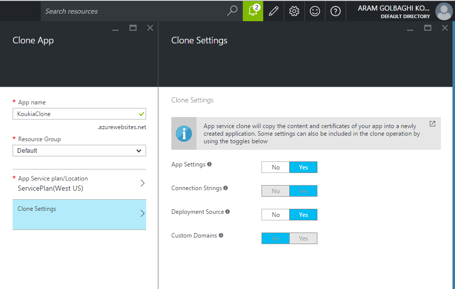Click the user avatar picture
Image resolution: width=455 pixels, height=289 pixels.
tap(444, 11)
